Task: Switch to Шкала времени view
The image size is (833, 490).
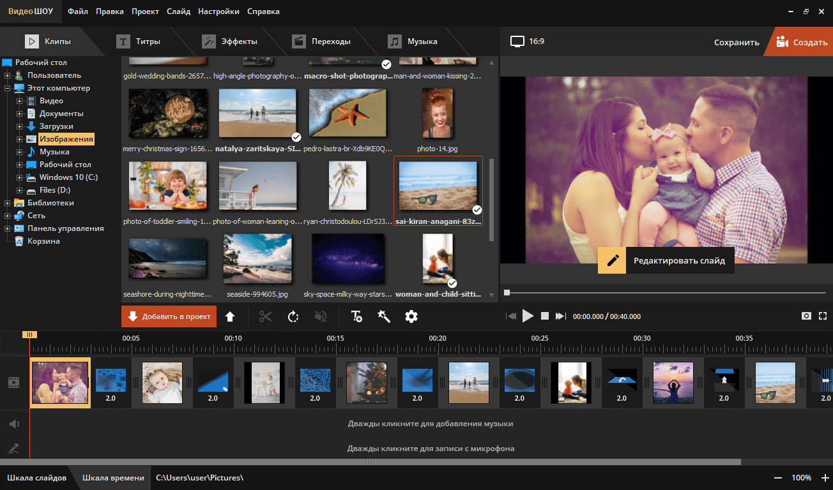Action: tap(112, 478)
